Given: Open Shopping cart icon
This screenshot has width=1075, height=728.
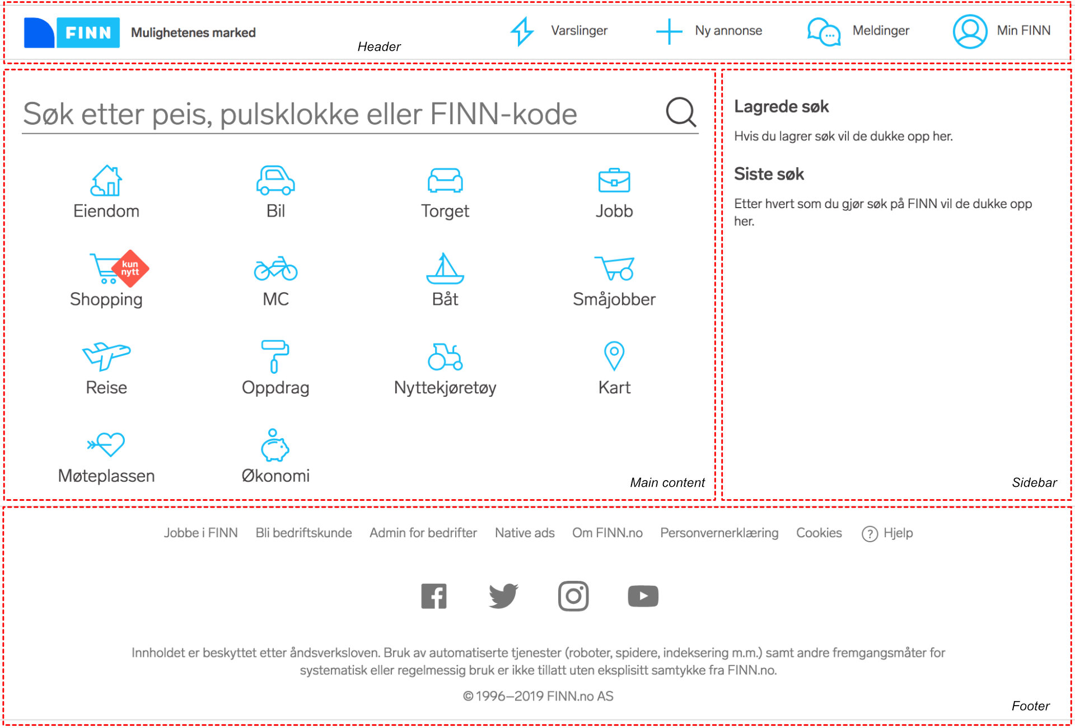Looking at the screenshot, I should coord(104,269).
